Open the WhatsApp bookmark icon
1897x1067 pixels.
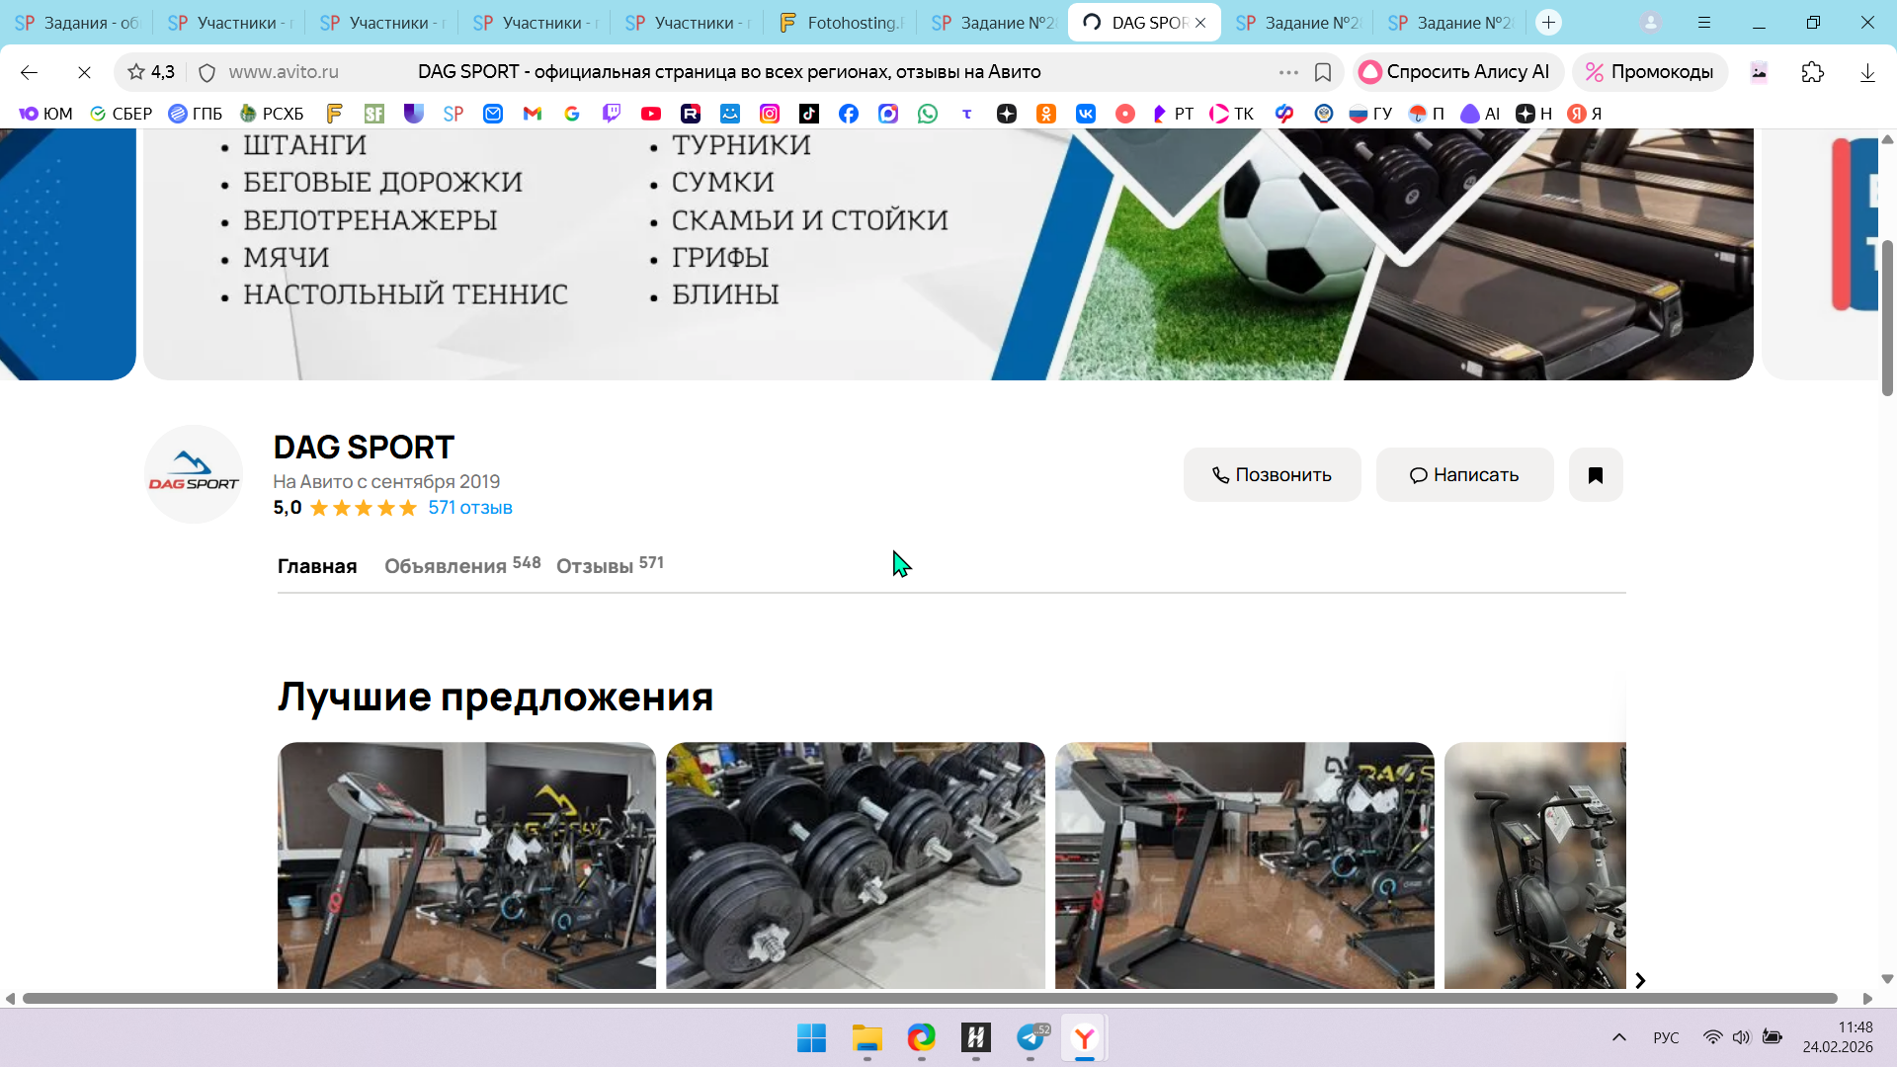(928, 114)
